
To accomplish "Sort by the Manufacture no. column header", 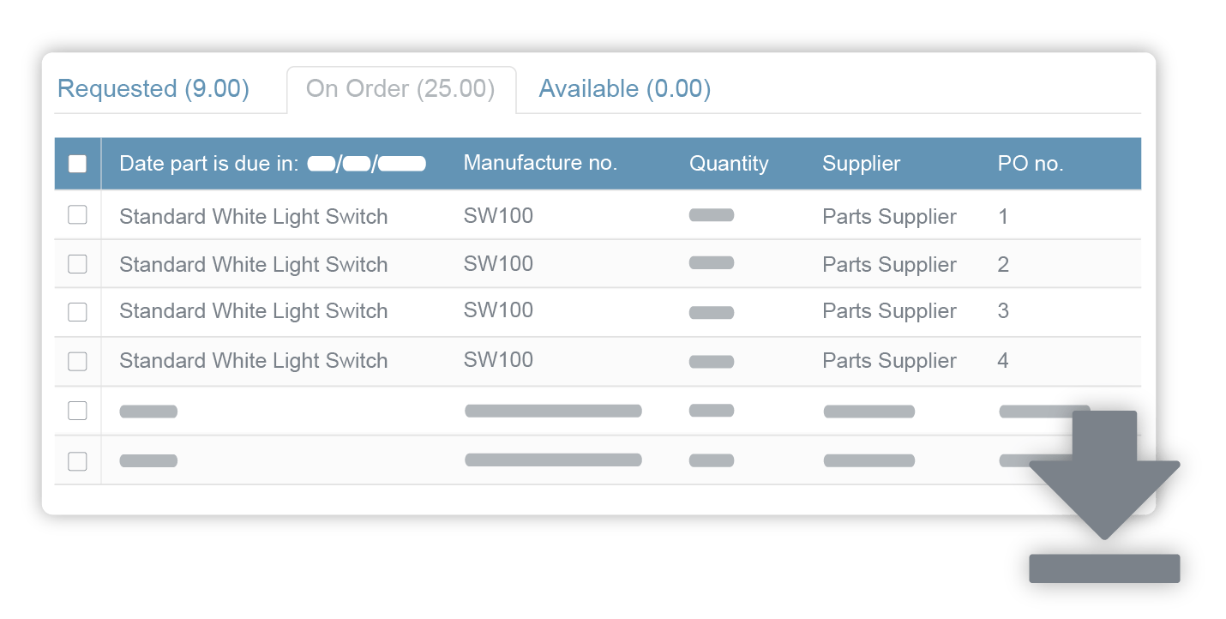I will pyautogui.click(x=540, y=163).
